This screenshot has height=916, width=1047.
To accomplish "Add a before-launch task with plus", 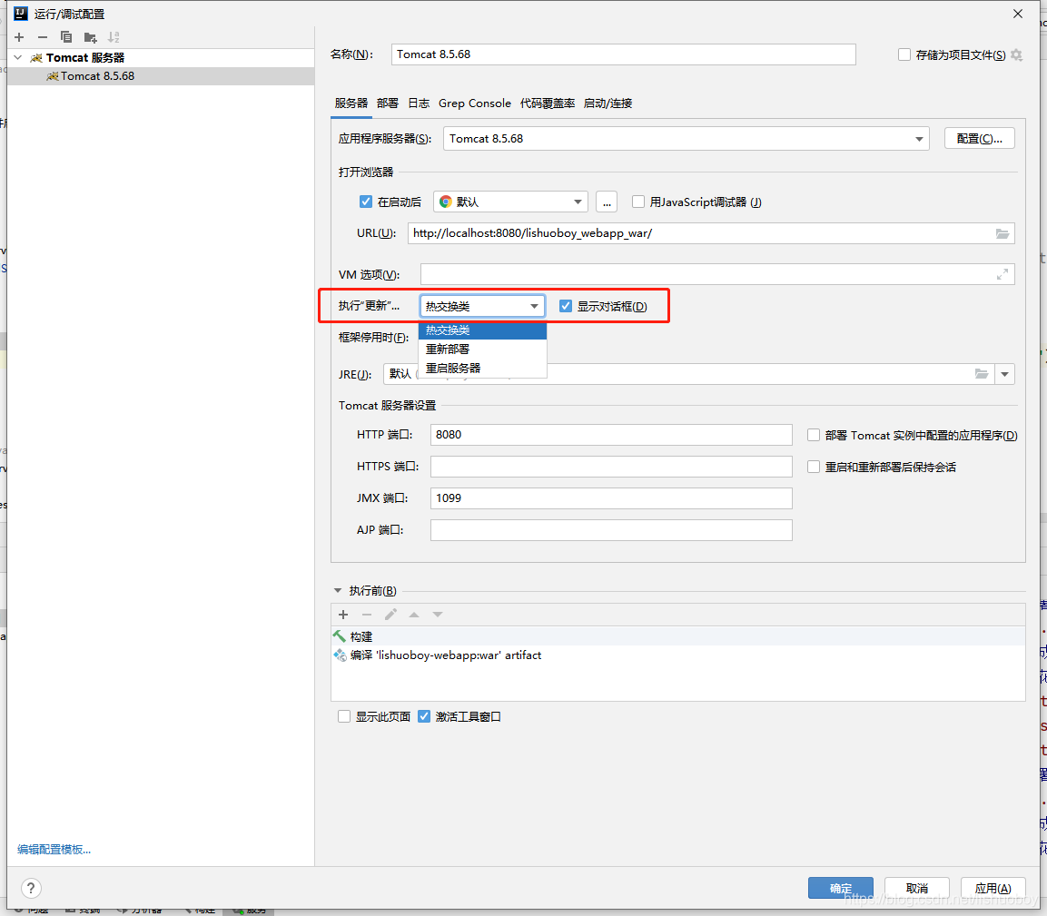I will (343, 615).
